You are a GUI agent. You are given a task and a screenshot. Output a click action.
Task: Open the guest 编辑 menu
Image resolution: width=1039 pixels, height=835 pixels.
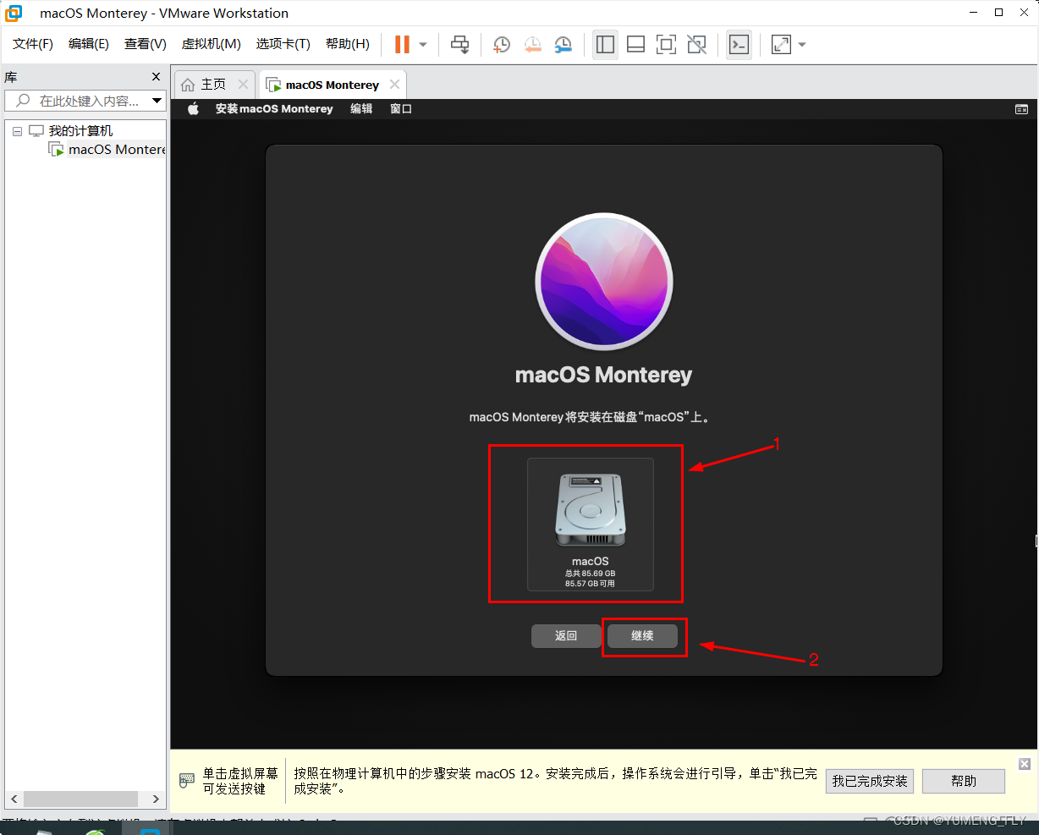tap(361, 109)
